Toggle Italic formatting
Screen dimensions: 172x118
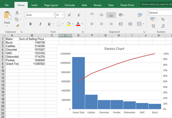click(x=40, y=24)
